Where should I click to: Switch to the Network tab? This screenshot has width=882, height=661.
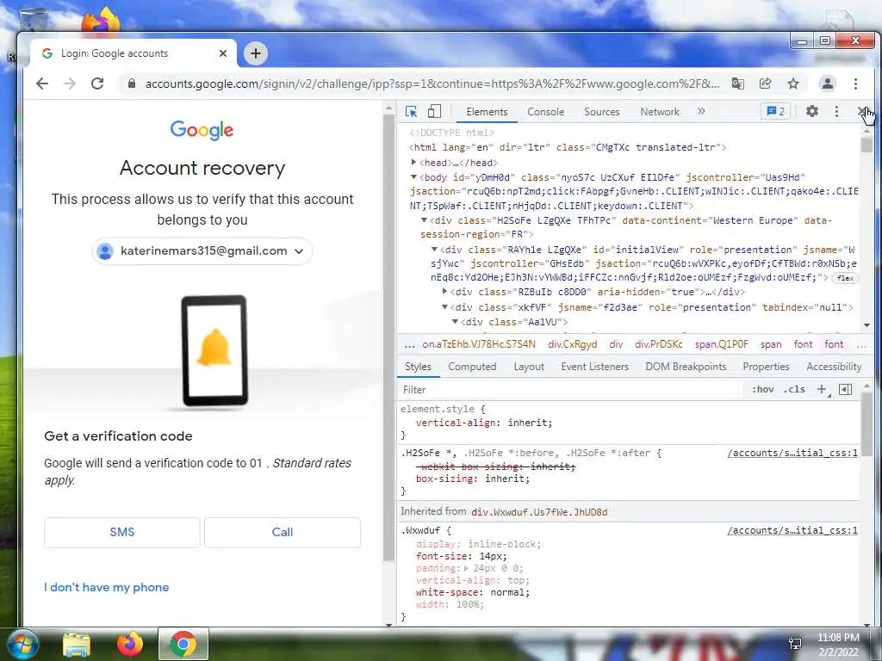[660, 111]
